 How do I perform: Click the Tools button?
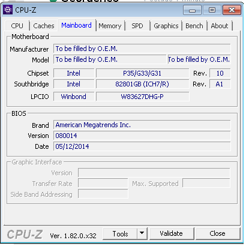[120, 233]
